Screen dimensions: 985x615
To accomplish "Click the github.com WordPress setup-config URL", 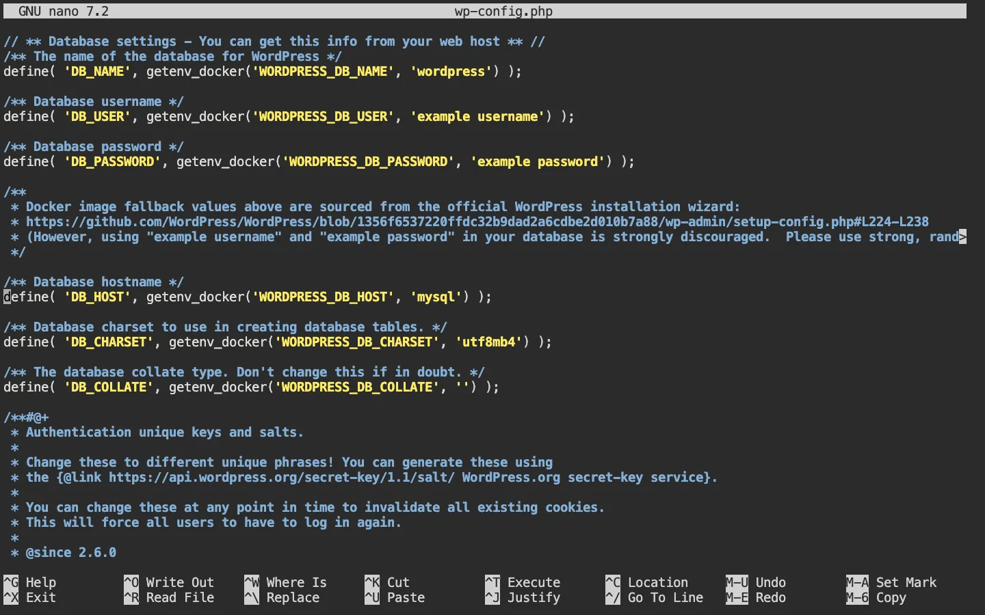I will [x=477, y=221].
